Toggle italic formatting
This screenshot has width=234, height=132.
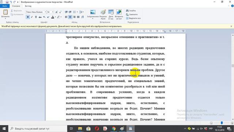click(x=32, y=17)
